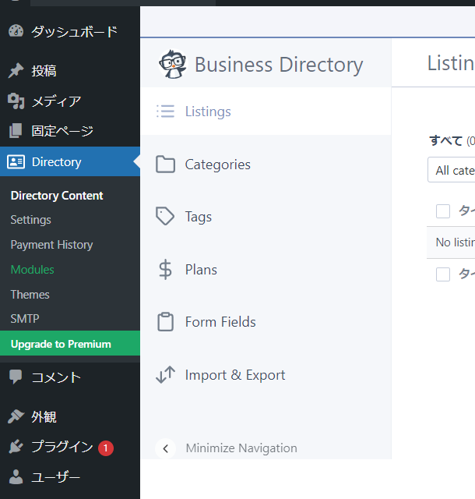
Task: Collapse sidebar with Minimize Navigation chevron
Action: pos(165,448)
